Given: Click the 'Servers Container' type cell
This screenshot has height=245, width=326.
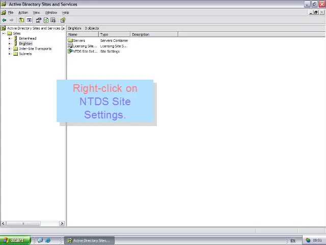Looking at the screenshot, I should (x=114, y=40).
